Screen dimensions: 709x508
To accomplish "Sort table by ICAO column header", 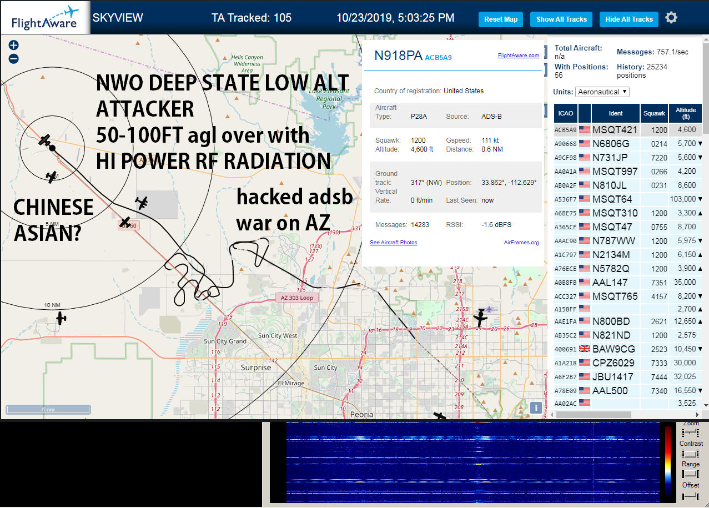I will 566,113.
